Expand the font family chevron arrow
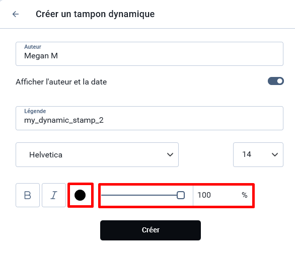The width and height of the screenshot is (295, 253). pos(170,155)
